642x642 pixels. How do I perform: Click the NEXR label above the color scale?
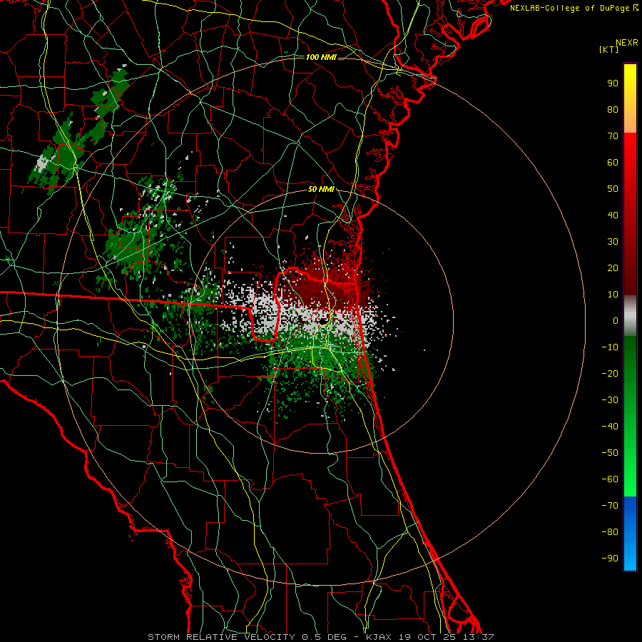[627, 43]
